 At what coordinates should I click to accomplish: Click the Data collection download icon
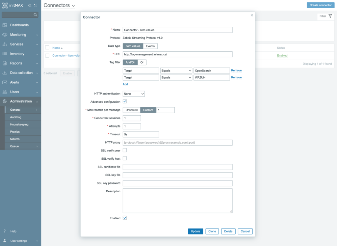click(x=5, y=73)
